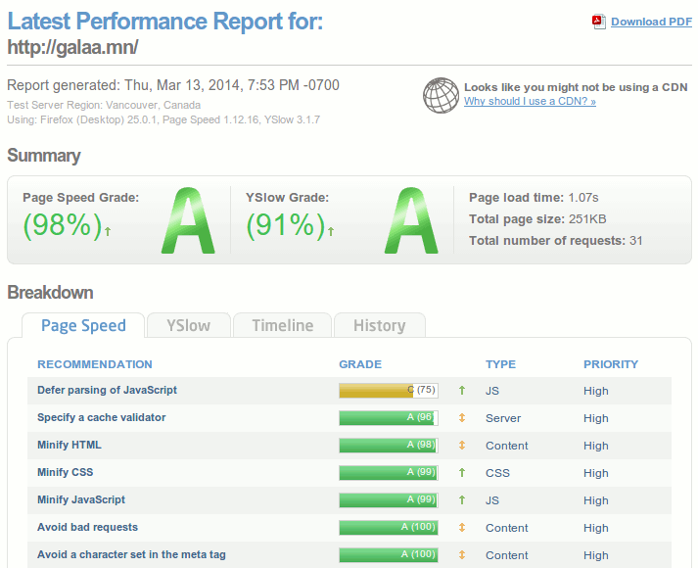
Task: Open 'Why should I use a CDN?' link
Action: 530,102
